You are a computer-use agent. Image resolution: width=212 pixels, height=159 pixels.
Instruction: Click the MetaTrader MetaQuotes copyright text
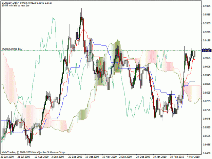coord(34,152)
